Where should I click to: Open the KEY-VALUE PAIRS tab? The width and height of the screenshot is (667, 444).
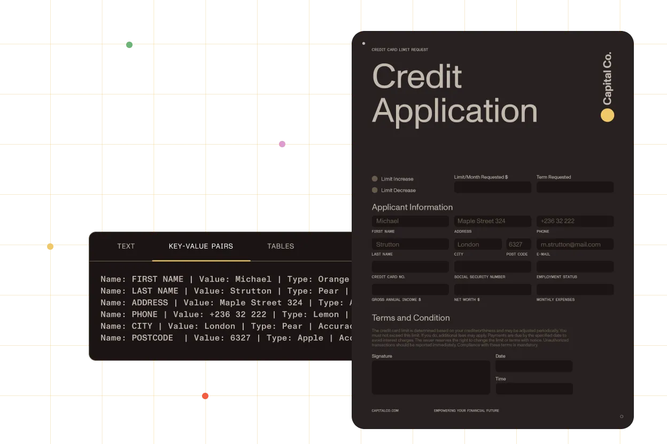201,246
